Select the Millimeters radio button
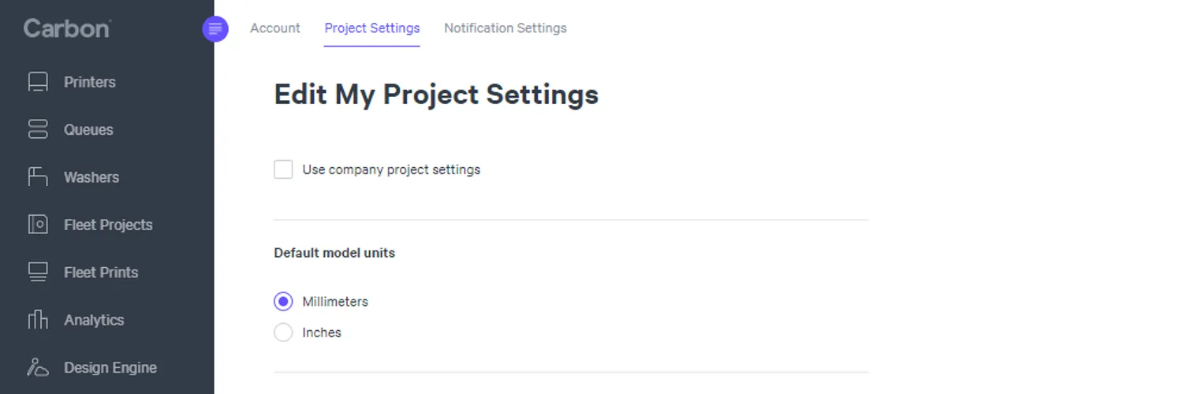The height and width of the screenshot is (394, 1183). tap(283, 302)
